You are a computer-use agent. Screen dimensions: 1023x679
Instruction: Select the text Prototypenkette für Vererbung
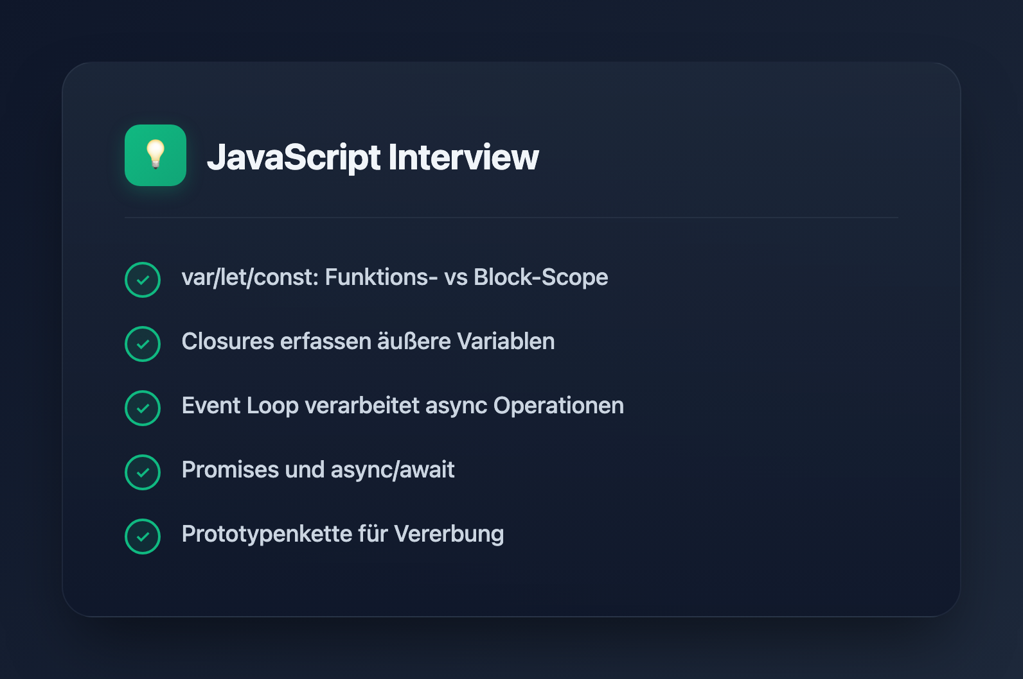click(342, 534)
